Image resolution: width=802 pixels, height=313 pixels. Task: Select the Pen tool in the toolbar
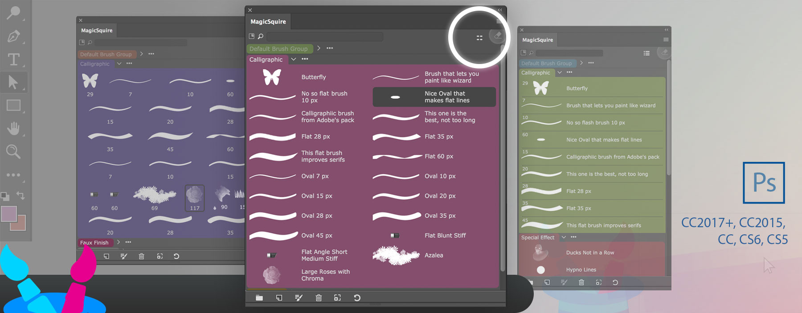point(13,36)
